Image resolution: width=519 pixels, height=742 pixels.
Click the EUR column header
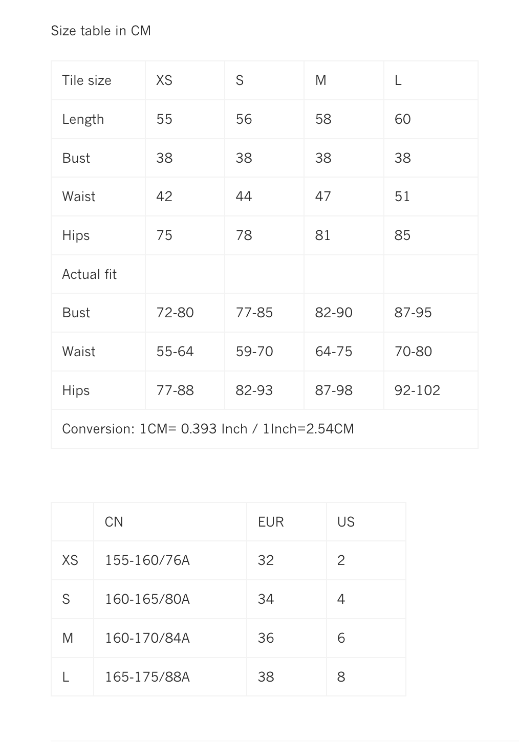point(271,522)
